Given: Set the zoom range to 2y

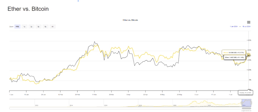Looking at the screenshot, I should click(31, 27).
